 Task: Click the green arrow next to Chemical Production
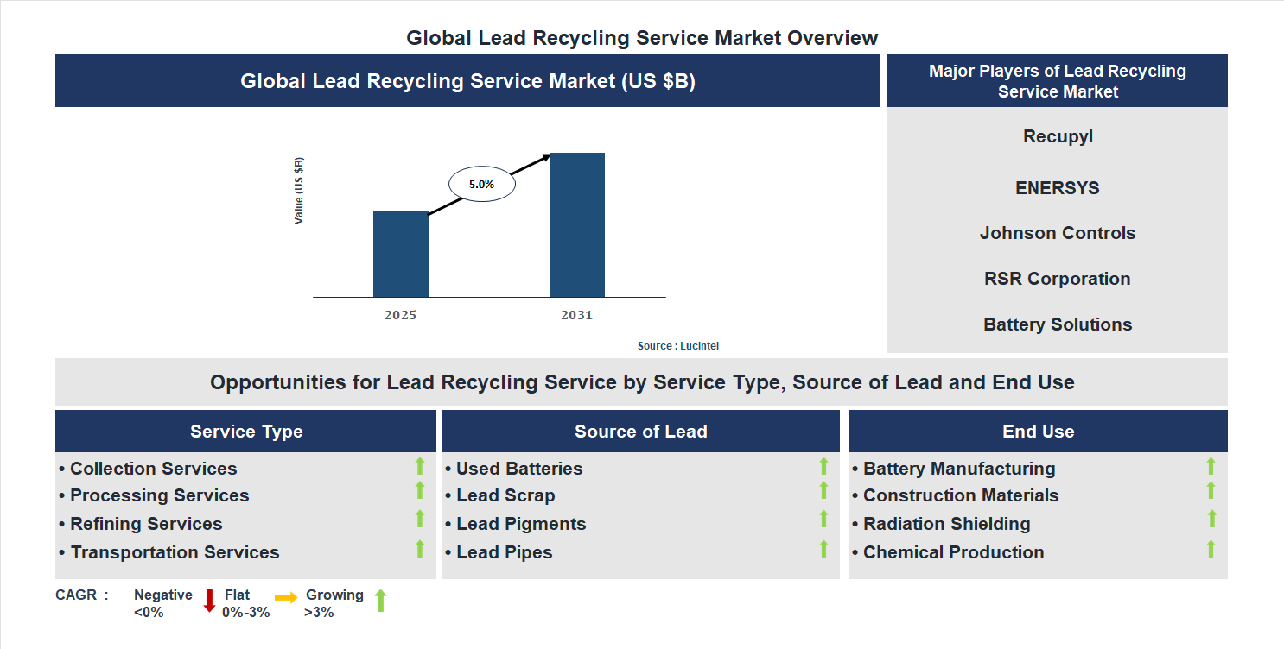point(1211,549)
